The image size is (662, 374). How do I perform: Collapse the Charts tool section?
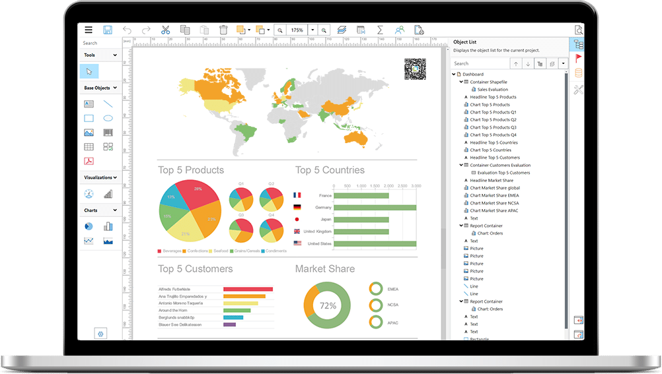[x=115, y=210]
